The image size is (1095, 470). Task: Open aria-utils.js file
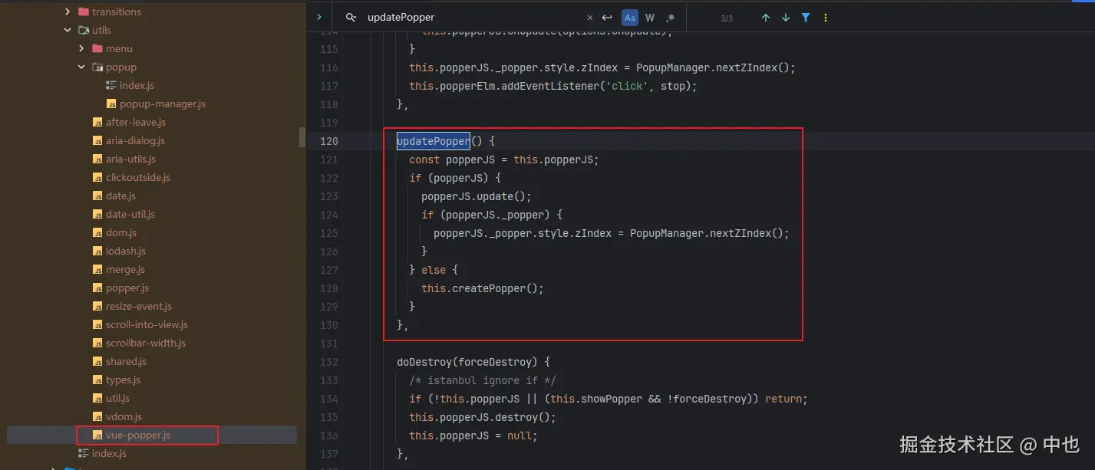pos(130,159)
